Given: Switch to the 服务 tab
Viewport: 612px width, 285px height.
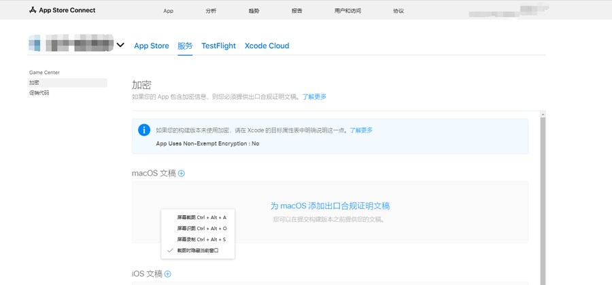Looking at the screenshot, I should (185, 46).
